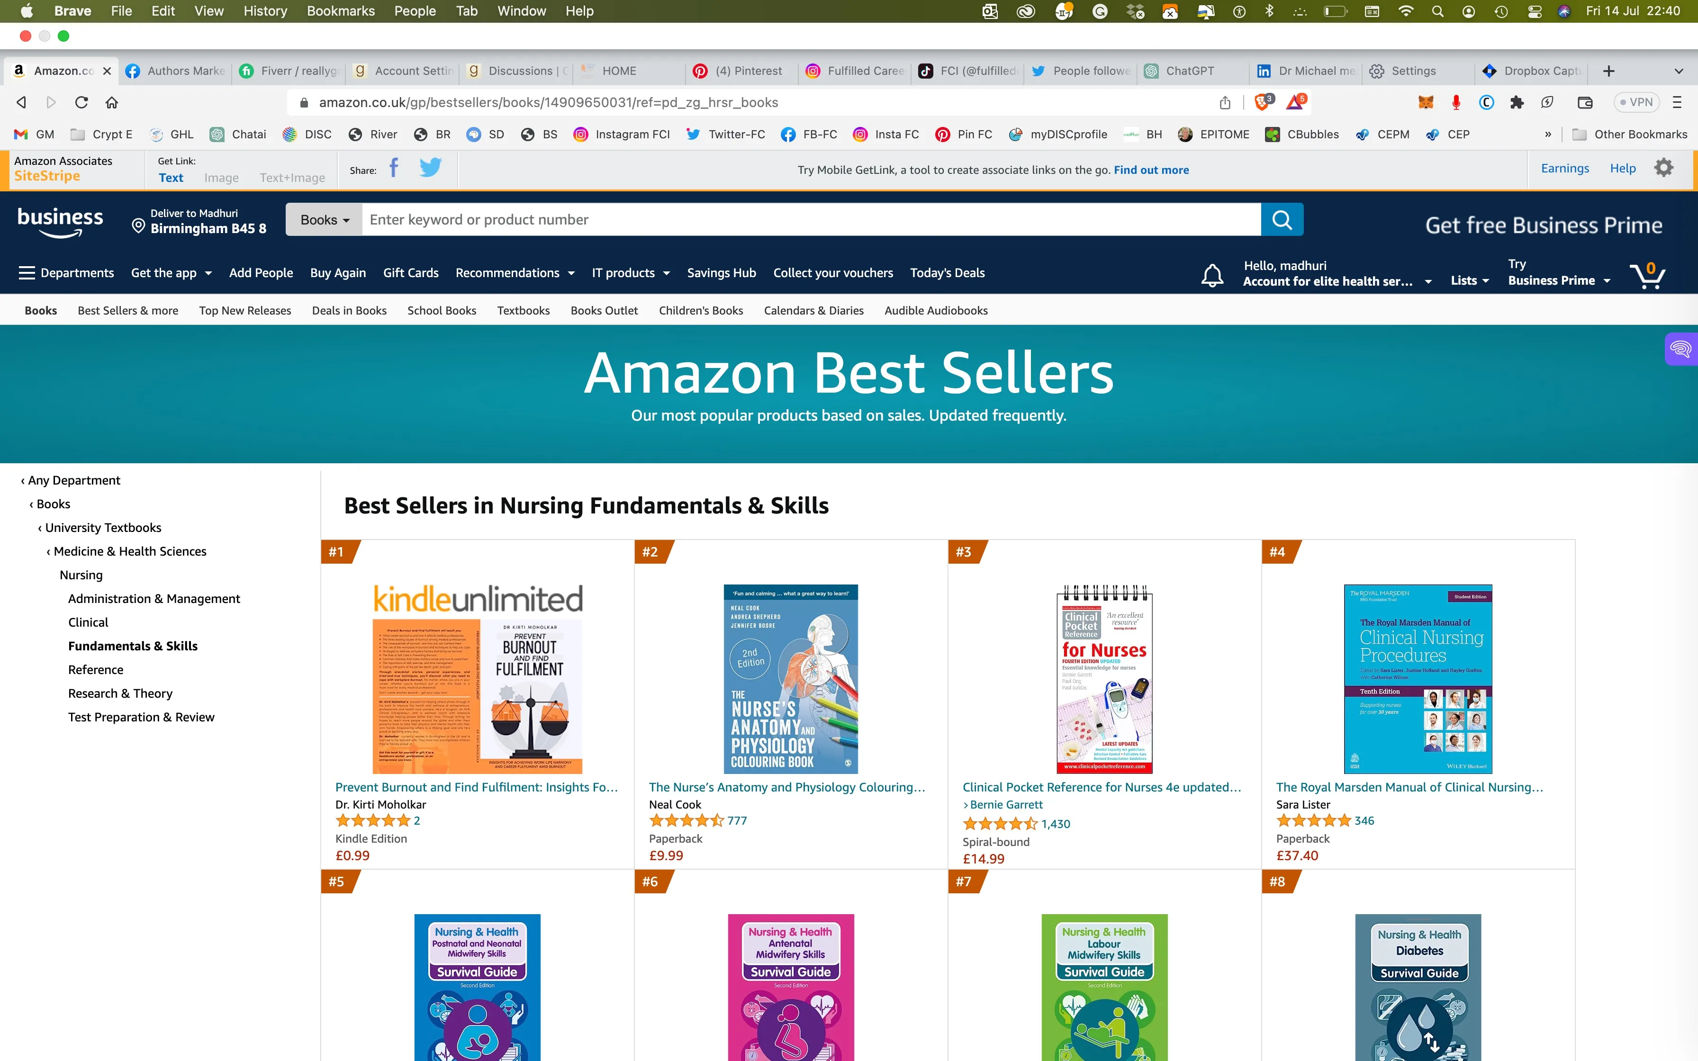The image size is (1698, 1061).
Task: Select Clinical in the Nursing category tree
Action: pos(88,622)
